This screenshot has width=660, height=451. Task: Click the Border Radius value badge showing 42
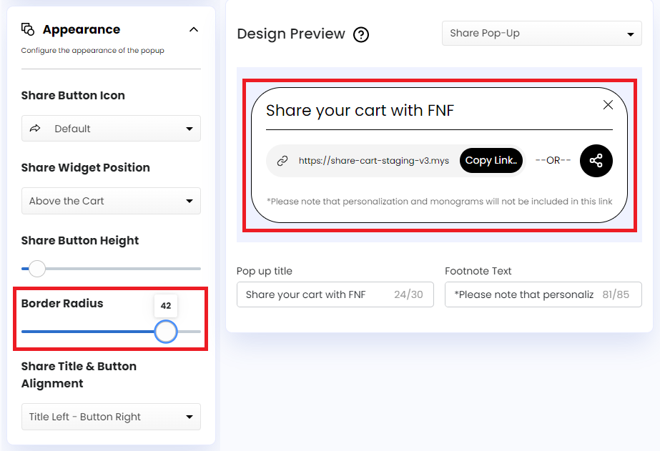(166, 305)
